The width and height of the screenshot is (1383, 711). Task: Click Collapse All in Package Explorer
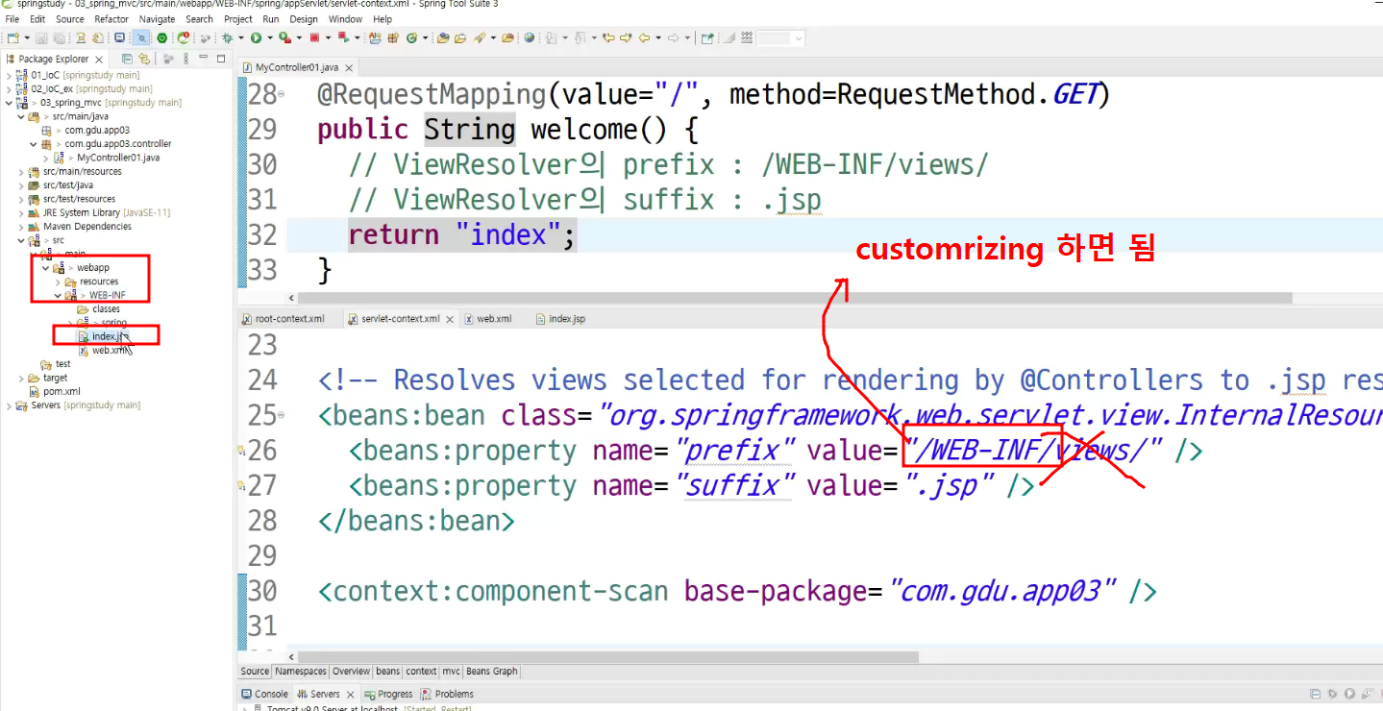127,59
